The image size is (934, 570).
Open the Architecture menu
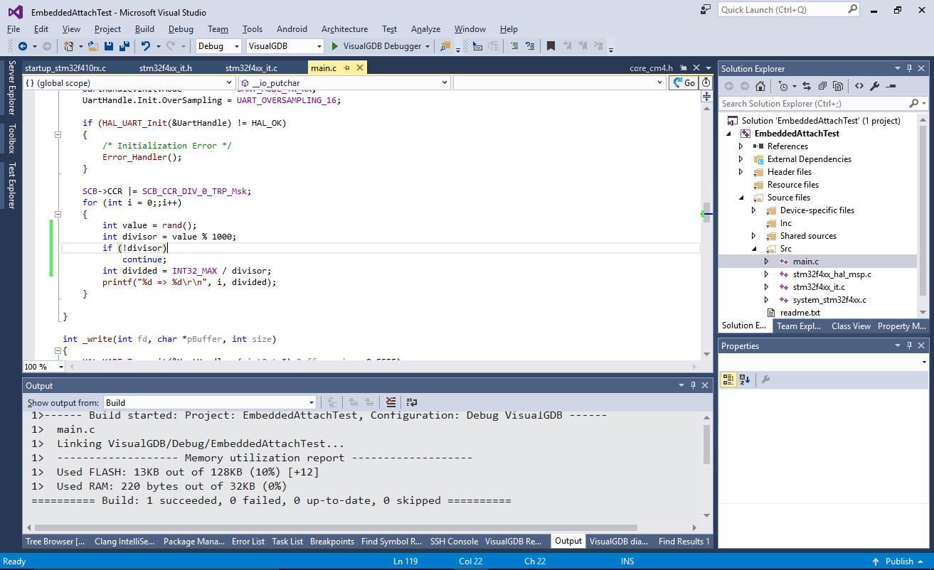344,29
